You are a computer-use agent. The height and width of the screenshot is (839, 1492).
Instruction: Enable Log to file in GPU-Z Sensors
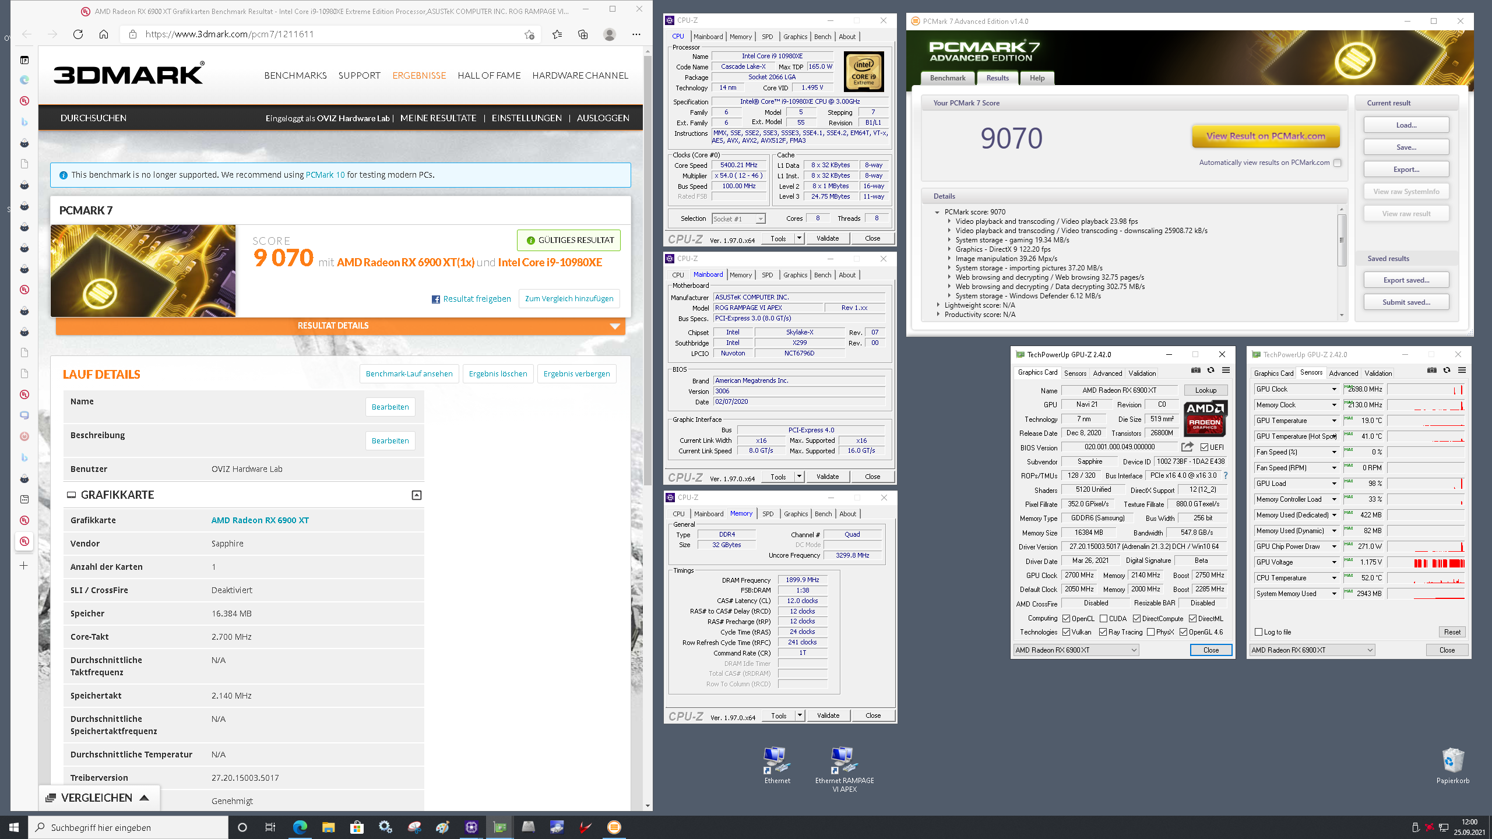pos(1259,632)
